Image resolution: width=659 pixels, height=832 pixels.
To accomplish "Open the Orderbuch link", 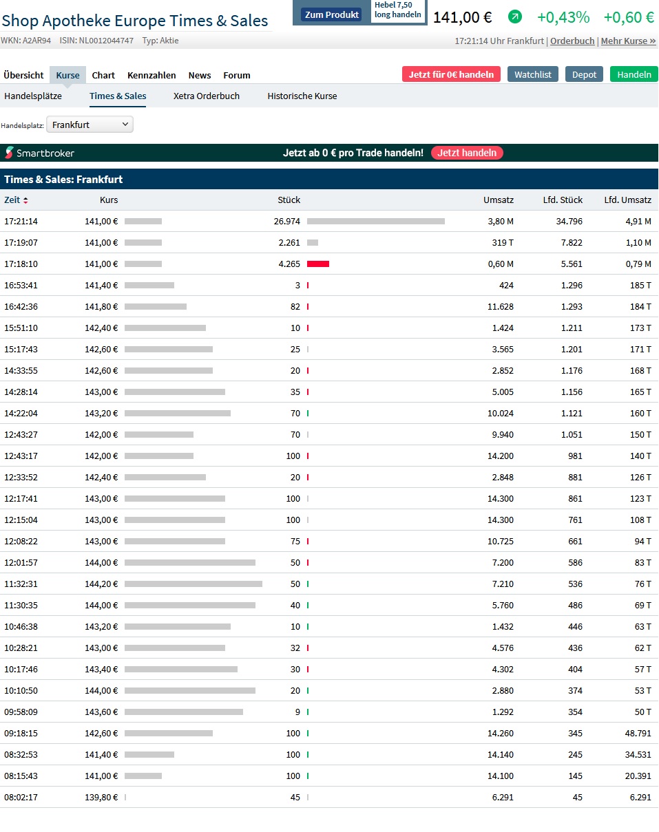I will (572, 41).
